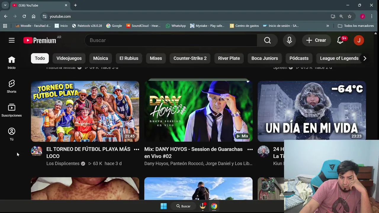Select the El Rubius filter chip

tap(129, 58)
